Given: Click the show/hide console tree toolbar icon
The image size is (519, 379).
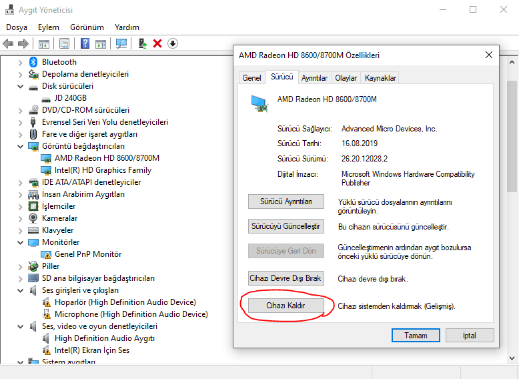Looking at the screenshot, I should tap(43, 43).
